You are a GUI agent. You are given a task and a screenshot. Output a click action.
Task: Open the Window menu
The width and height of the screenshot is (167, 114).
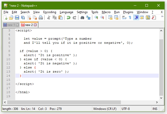tap(143, 12)
